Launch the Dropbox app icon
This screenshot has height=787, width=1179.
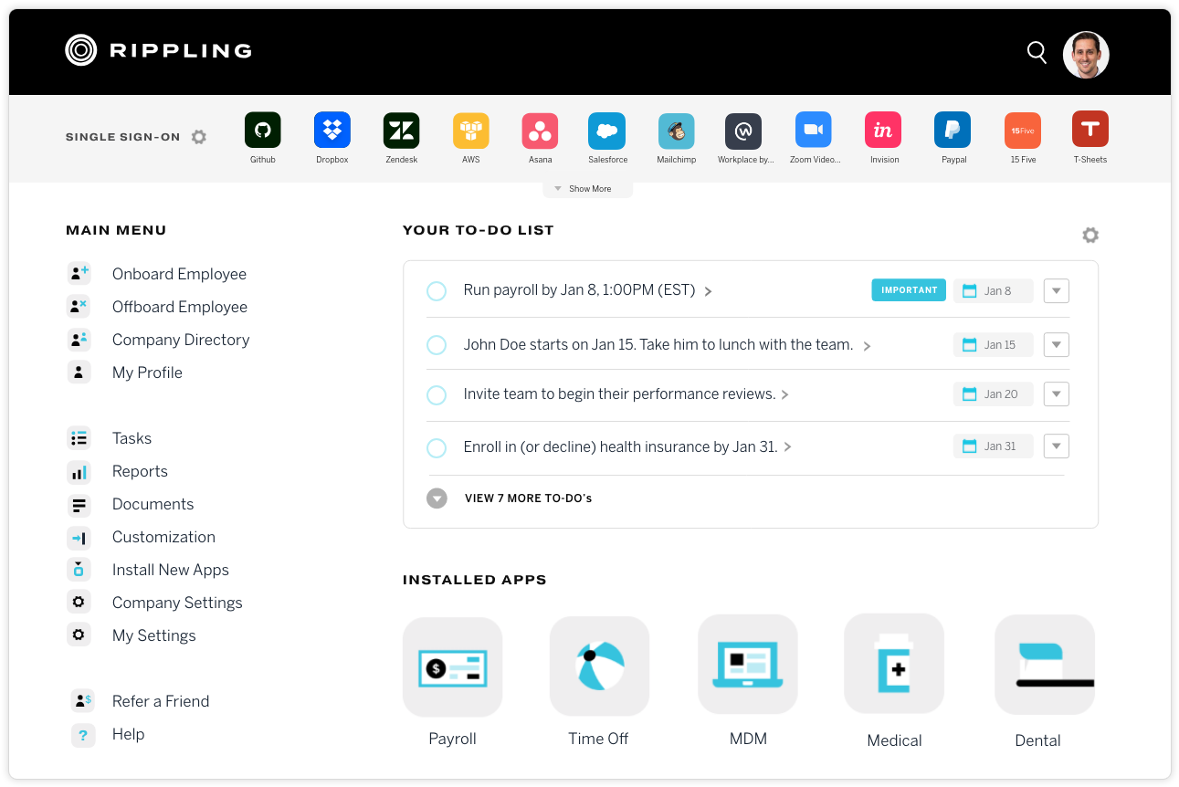[x=332, y=130]
